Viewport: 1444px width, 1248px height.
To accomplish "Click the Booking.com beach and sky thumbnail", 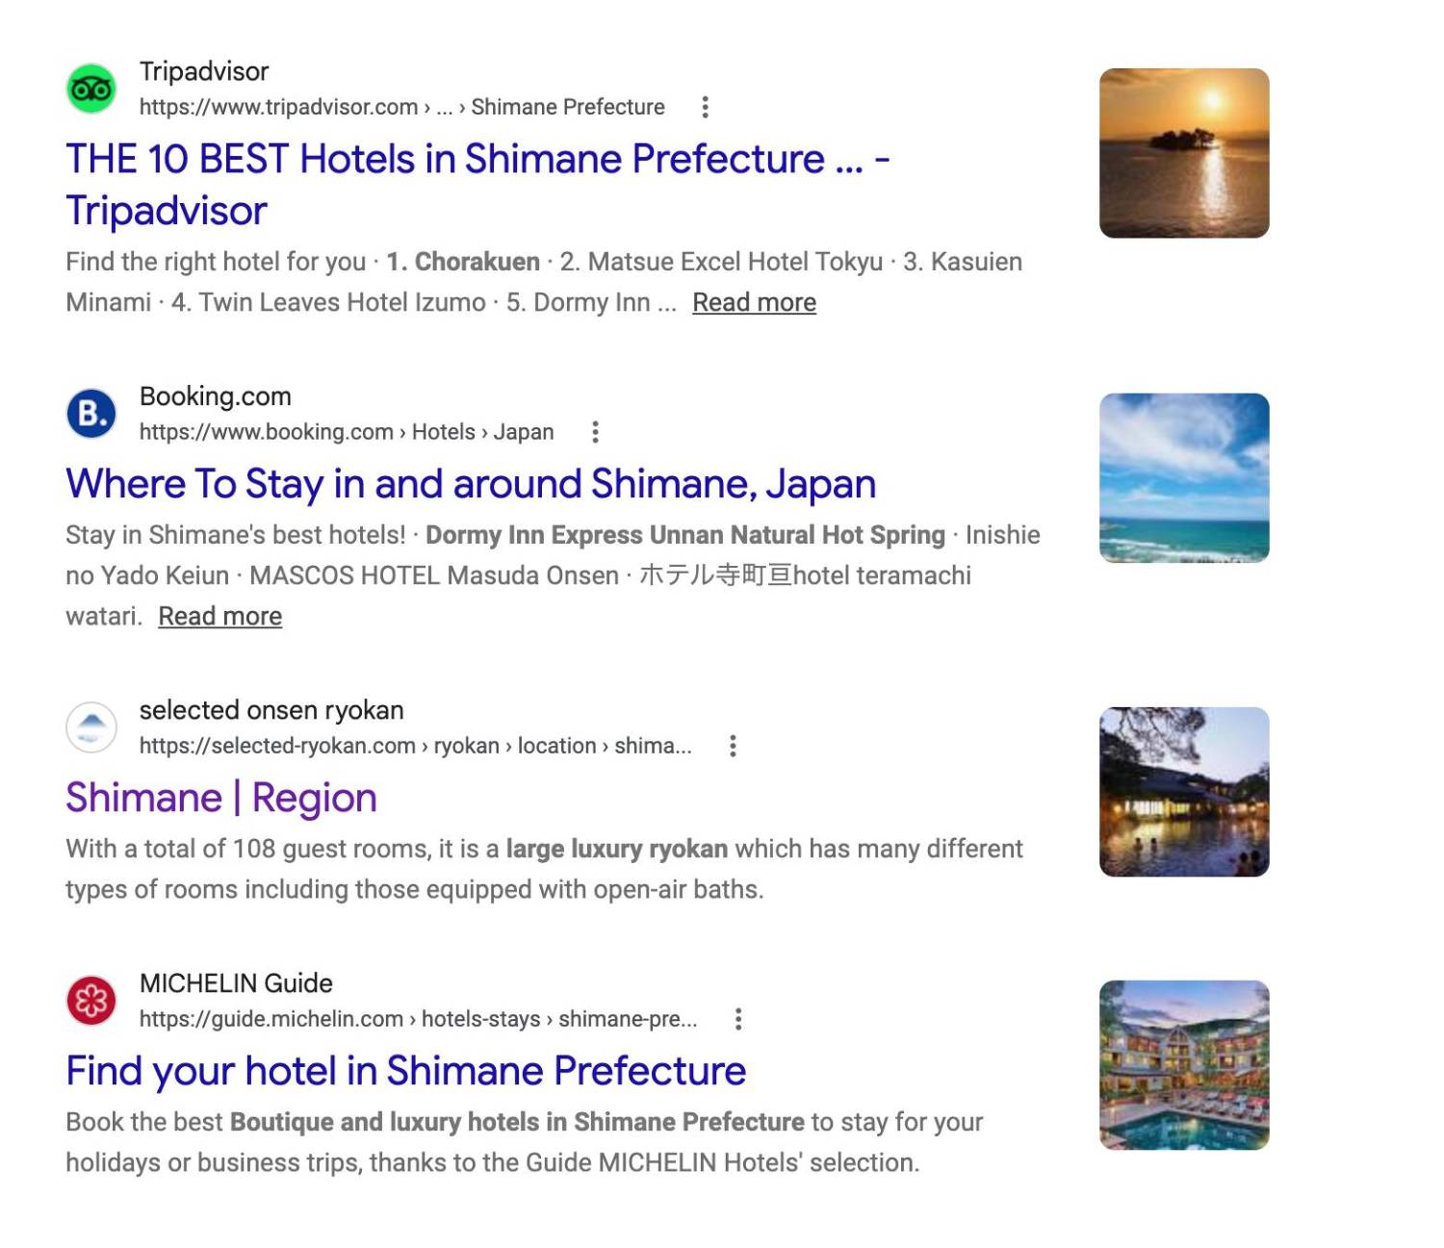I will pos(1184,478).
